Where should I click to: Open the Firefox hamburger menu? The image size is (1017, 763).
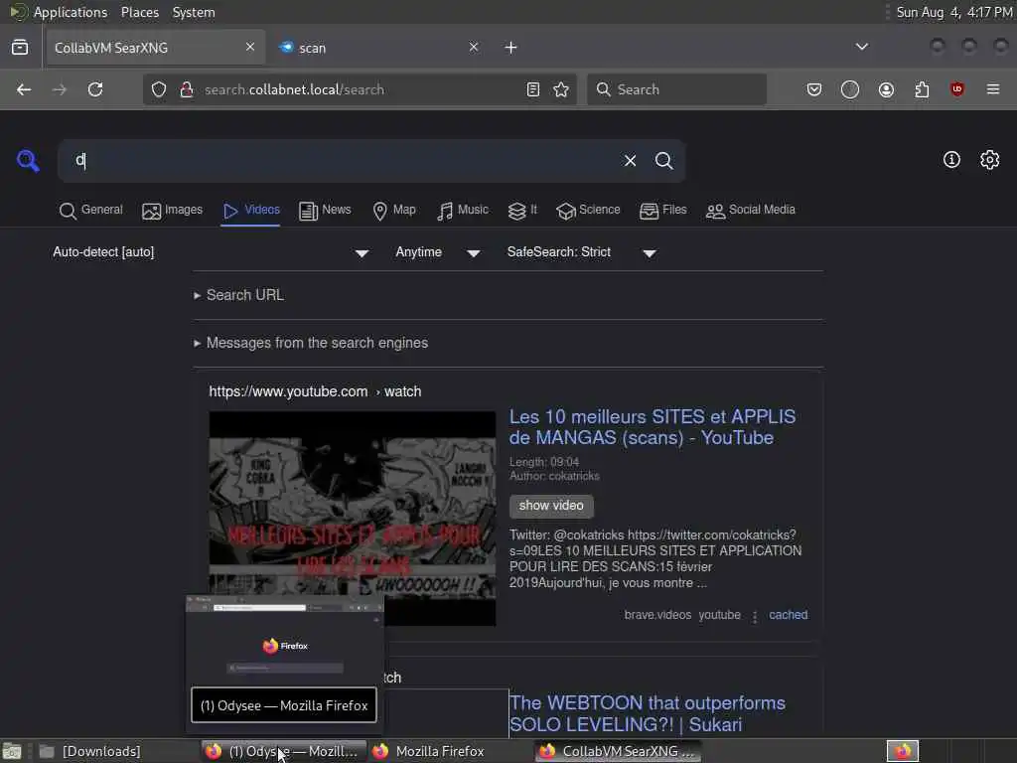(993, 89)
